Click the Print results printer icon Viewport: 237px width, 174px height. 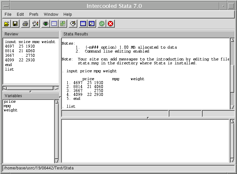[25, 24]
